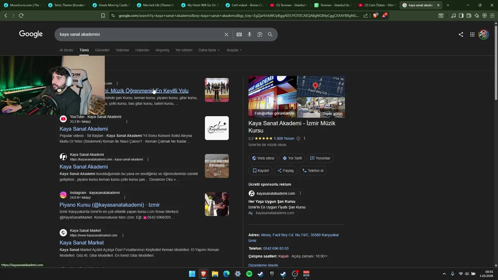The width and height of the screenshot is (498, 280).
Task: Open Spotify from the taskbar
Action: tap(249, 274)
